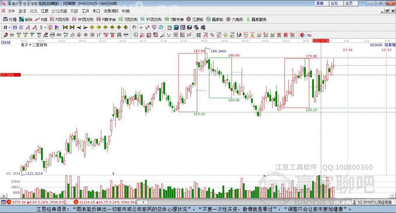
Task: Open the 六角形 hexagon tool
Action: [234, 19]
